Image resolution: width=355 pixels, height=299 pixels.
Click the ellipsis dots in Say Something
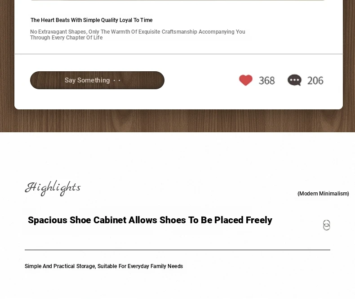tap(117, 80)
